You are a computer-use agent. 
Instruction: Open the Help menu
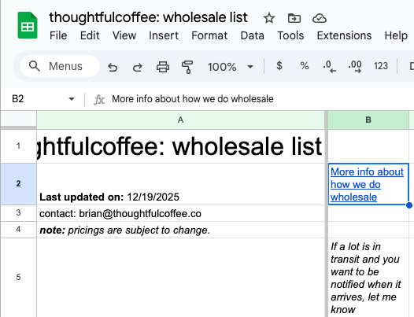click(x=396, y=35)
